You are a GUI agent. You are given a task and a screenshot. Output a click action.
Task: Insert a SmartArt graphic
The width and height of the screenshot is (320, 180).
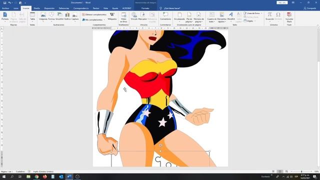[59, 16]
